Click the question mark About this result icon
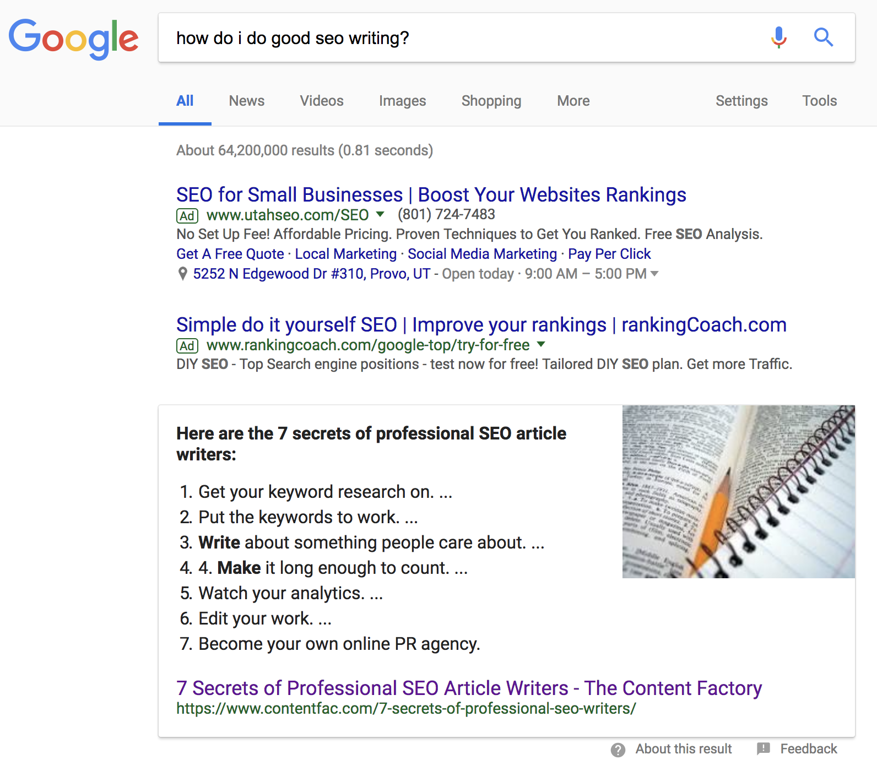 pyautogui.click(x=618, y=750)
